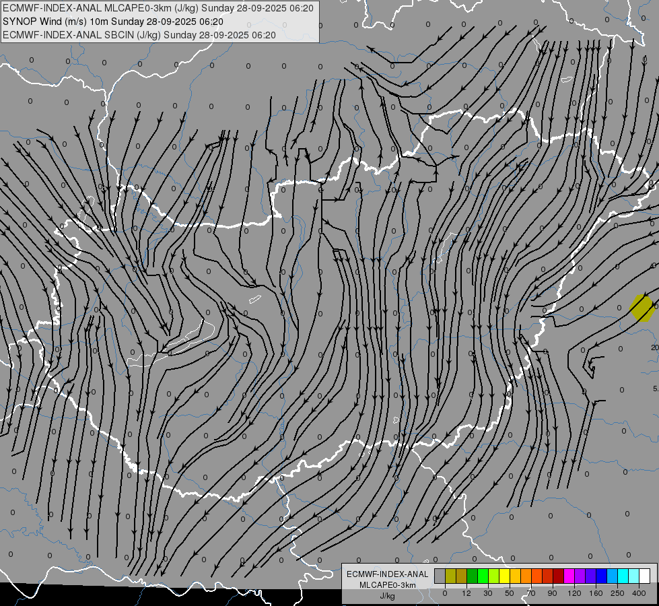
Task: Click the legend value label 30
Action: (488, 593)
